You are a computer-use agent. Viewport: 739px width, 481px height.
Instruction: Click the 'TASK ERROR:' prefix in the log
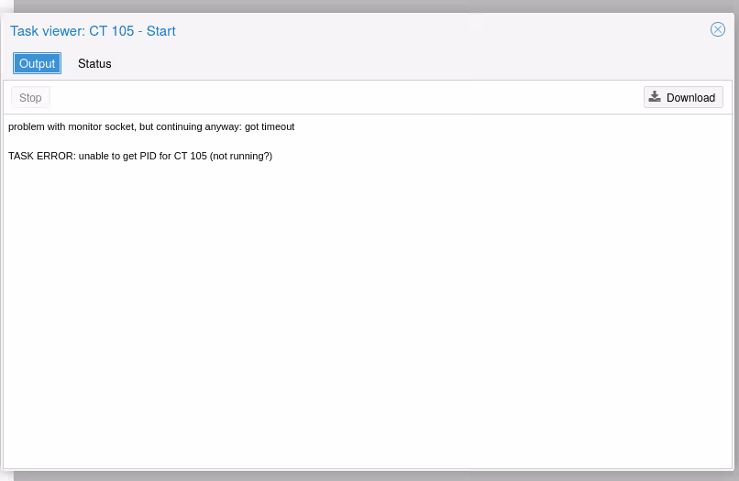coord(41,156)
